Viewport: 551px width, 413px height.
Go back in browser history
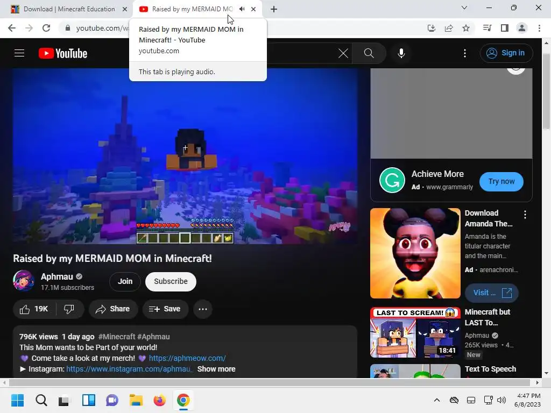tap(12, 28)
